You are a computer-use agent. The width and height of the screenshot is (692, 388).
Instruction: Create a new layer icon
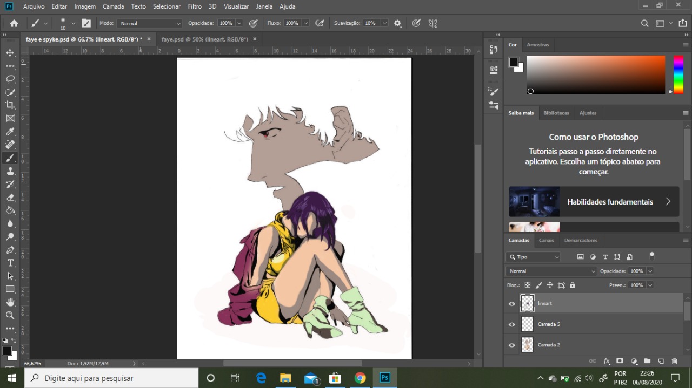661,361
